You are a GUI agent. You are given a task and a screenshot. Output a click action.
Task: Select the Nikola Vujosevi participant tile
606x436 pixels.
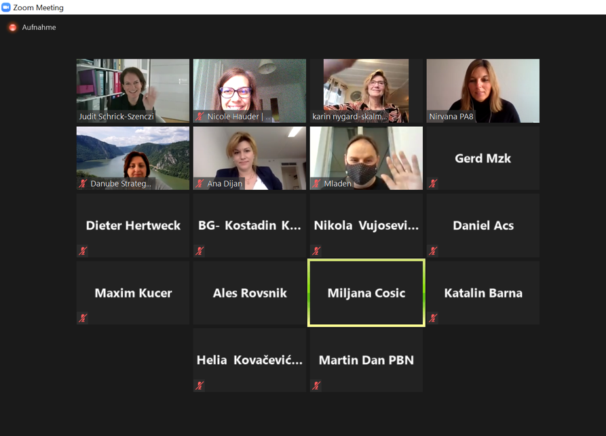coord(366,226)
